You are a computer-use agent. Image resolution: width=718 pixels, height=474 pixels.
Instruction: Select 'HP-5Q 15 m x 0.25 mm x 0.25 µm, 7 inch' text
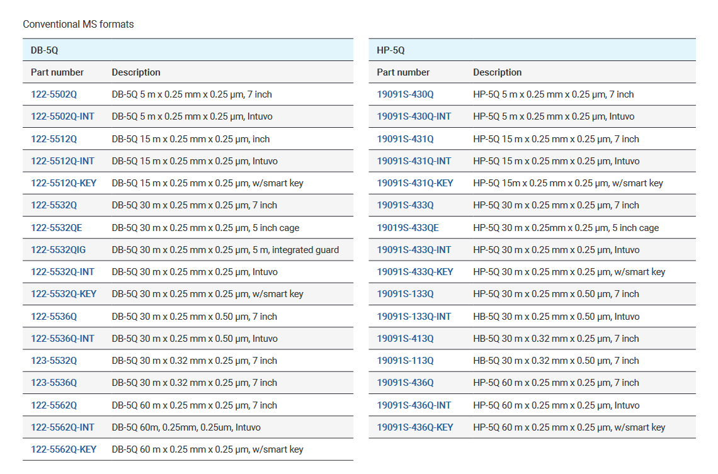pyautogui.click(x=556, y=138)
